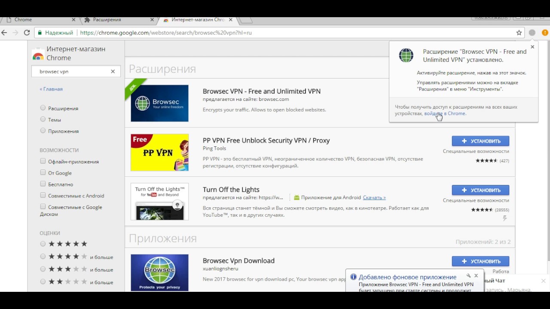Click the green secure padlock icon
The width and height of the screenshot is (550, 309).
(x=40, y=33)
